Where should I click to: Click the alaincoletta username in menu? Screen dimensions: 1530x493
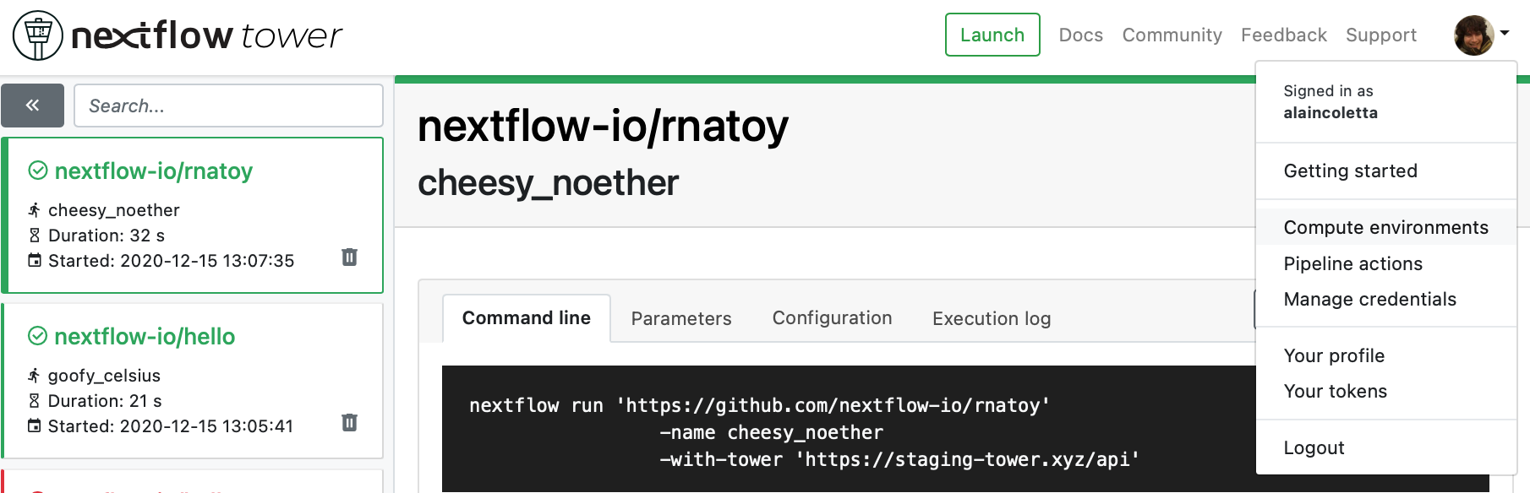pos(1331,113)
